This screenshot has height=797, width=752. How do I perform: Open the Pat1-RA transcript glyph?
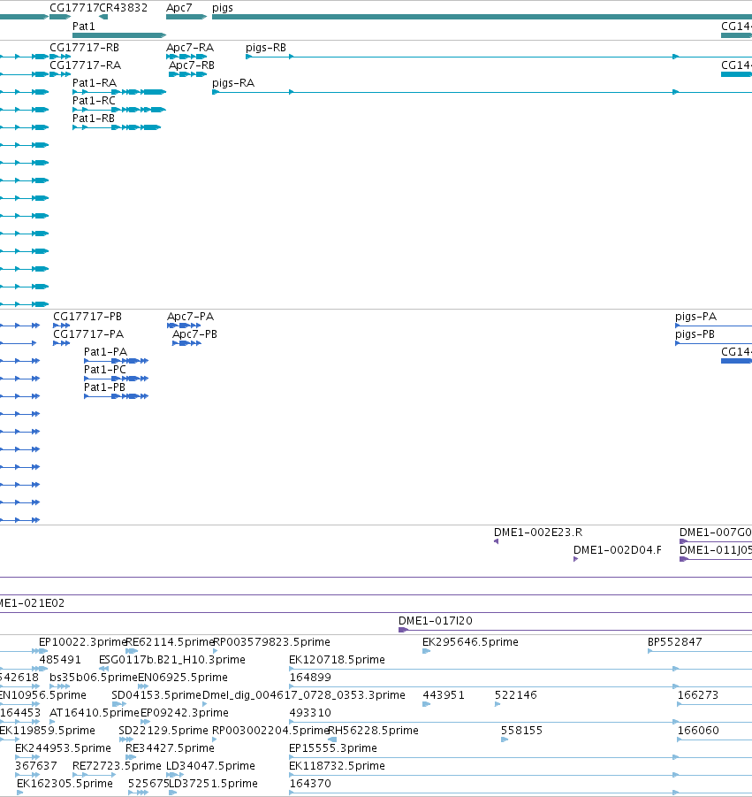pos(119,92)
